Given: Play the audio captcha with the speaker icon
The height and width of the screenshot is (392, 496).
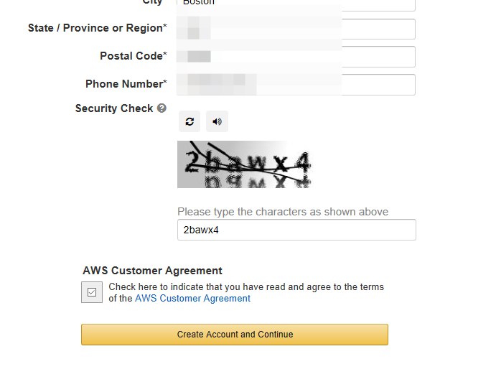Looking at the screenshot, I should [x=217, y=122].
